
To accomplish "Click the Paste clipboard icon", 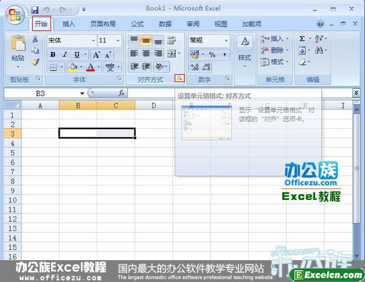I will tap(18, 43).
